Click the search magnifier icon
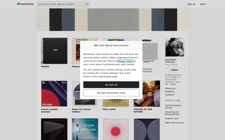225x140 pixels. pyautogui.click(x=87, y=4)
